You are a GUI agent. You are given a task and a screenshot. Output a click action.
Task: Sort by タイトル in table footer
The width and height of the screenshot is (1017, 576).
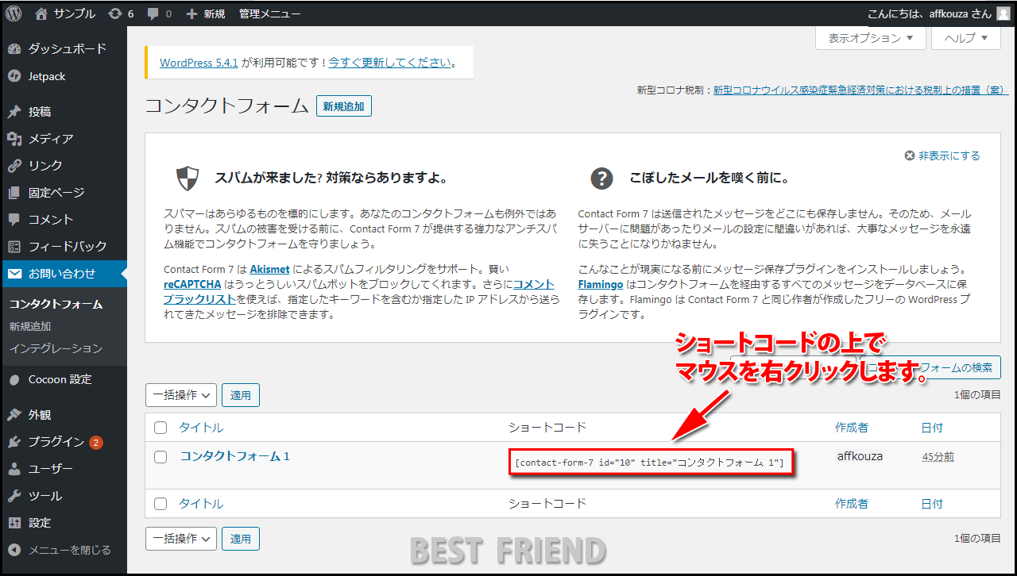201,504
